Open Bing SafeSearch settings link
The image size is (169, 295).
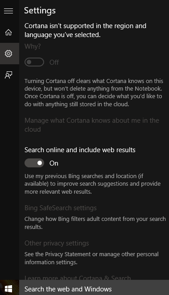click(x=61, y=208)
